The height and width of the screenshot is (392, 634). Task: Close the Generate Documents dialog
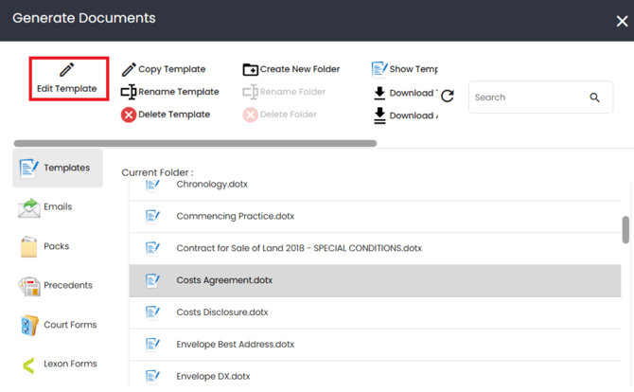click(622, 21)
